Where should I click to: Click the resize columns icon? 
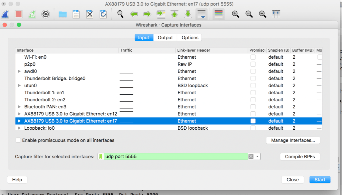[x=276, y=14]
